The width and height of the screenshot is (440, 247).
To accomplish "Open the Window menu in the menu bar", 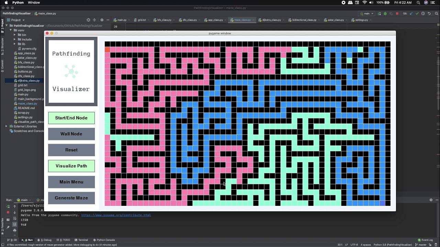I will (34, 2).
